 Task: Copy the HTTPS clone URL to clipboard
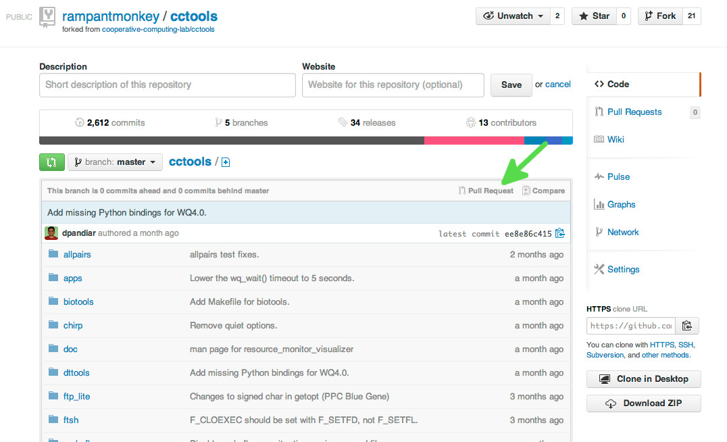[687, 326]
